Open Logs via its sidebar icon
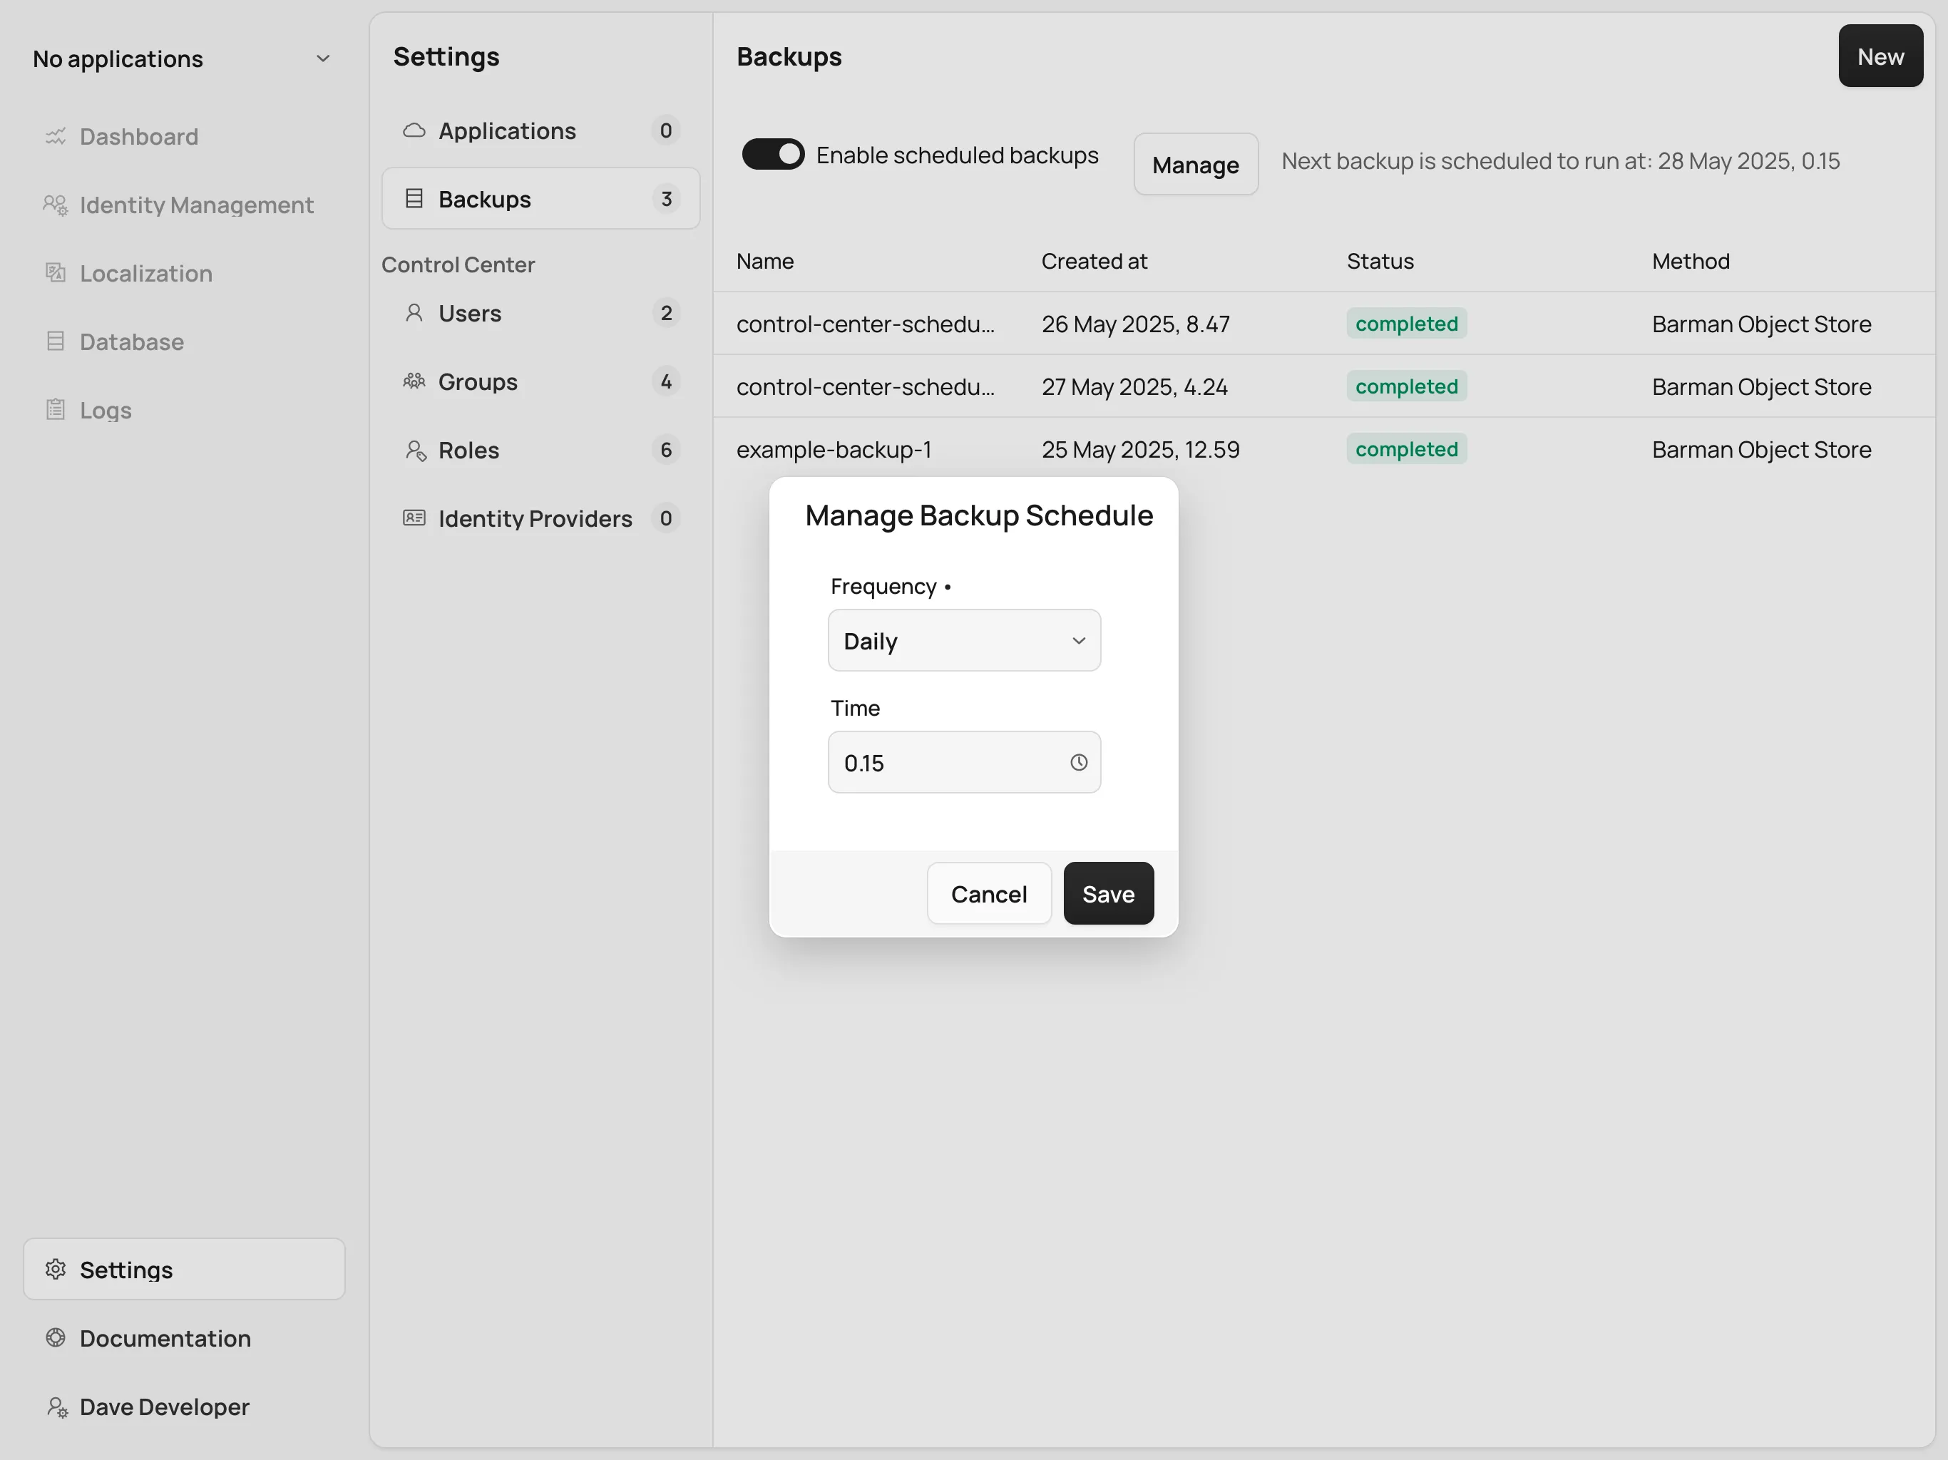This screenshot has height=1460, width=1948. 55,409
